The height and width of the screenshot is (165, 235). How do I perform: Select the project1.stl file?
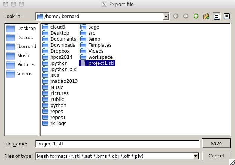click(x=97, y=63)
